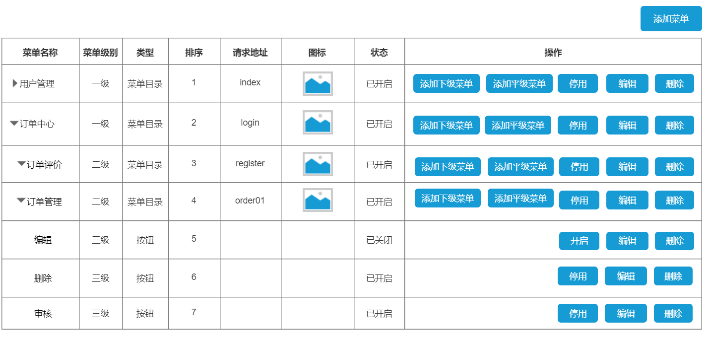The width and height of the screenshot is (710, 339).
Task: Click image icon in 订单管理 row
Action: pyautogui.click(x=318, y=200)
